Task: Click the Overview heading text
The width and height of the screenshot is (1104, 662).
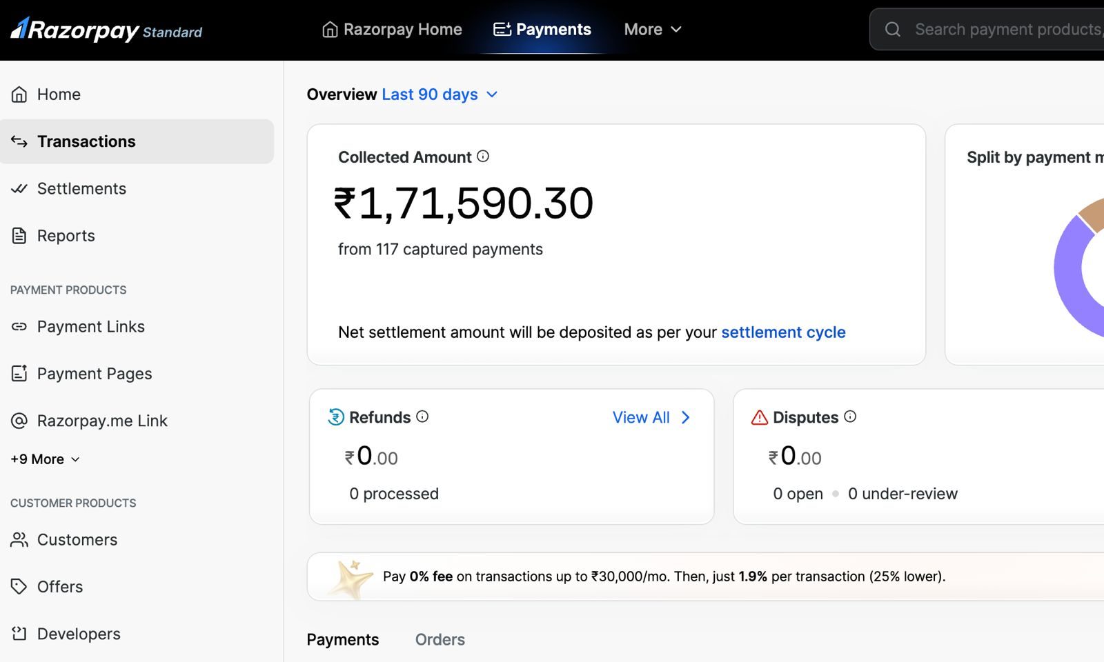Action: pos(342,94)
